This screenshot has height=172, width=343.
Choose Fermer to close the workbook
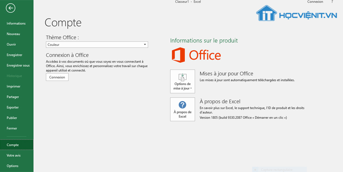pyautogui.click(x=12, y=128)
